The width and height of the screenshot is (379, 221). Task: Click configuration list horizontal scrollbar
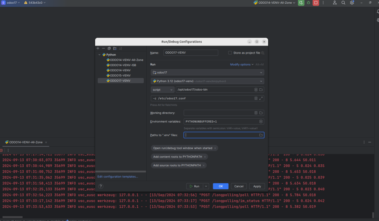(x=121, y=172)
